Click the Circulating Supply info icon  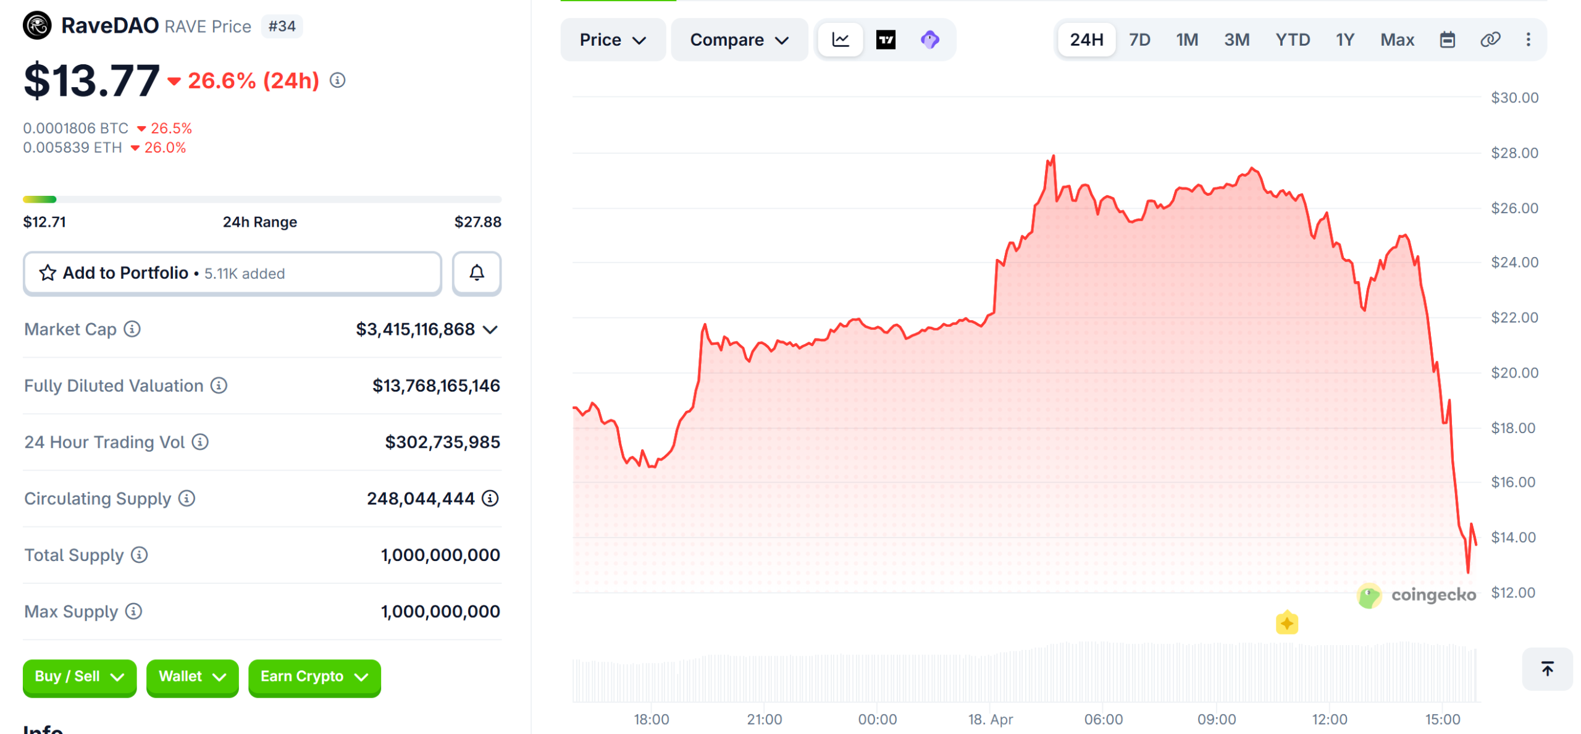tap(185, 499)
